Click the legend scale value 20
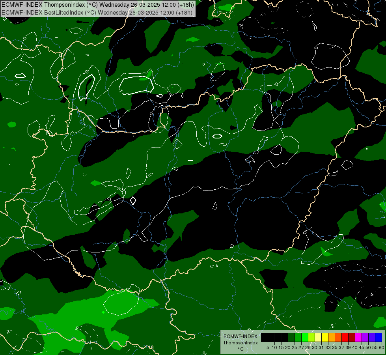This screenshot has width=386, height=355. [288, 348]
